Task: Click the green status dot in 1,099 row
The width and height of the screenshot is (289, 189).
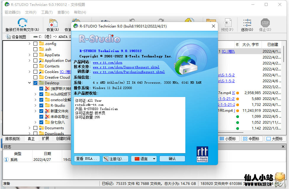Action: pyautogui.click(x=237, y=117)
